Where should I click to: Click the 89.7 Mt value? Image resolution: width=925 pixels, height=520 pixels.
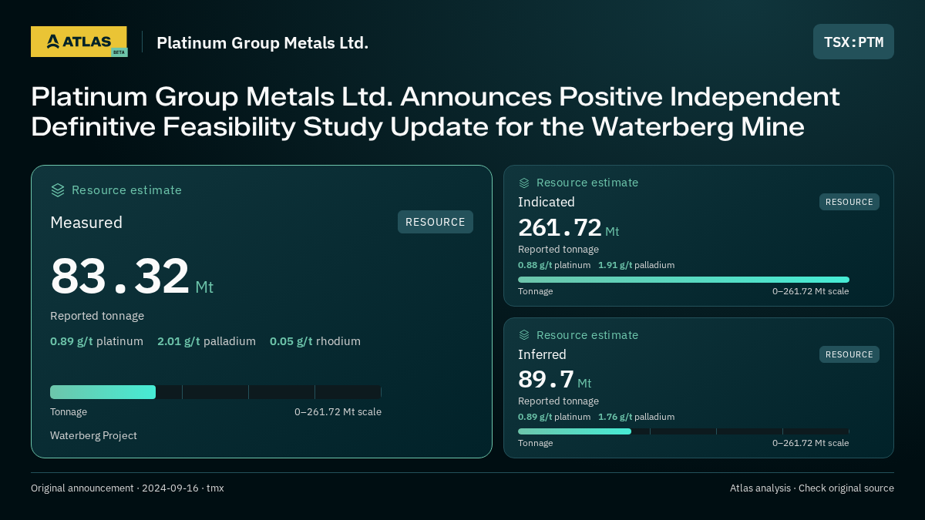[554, 380]
